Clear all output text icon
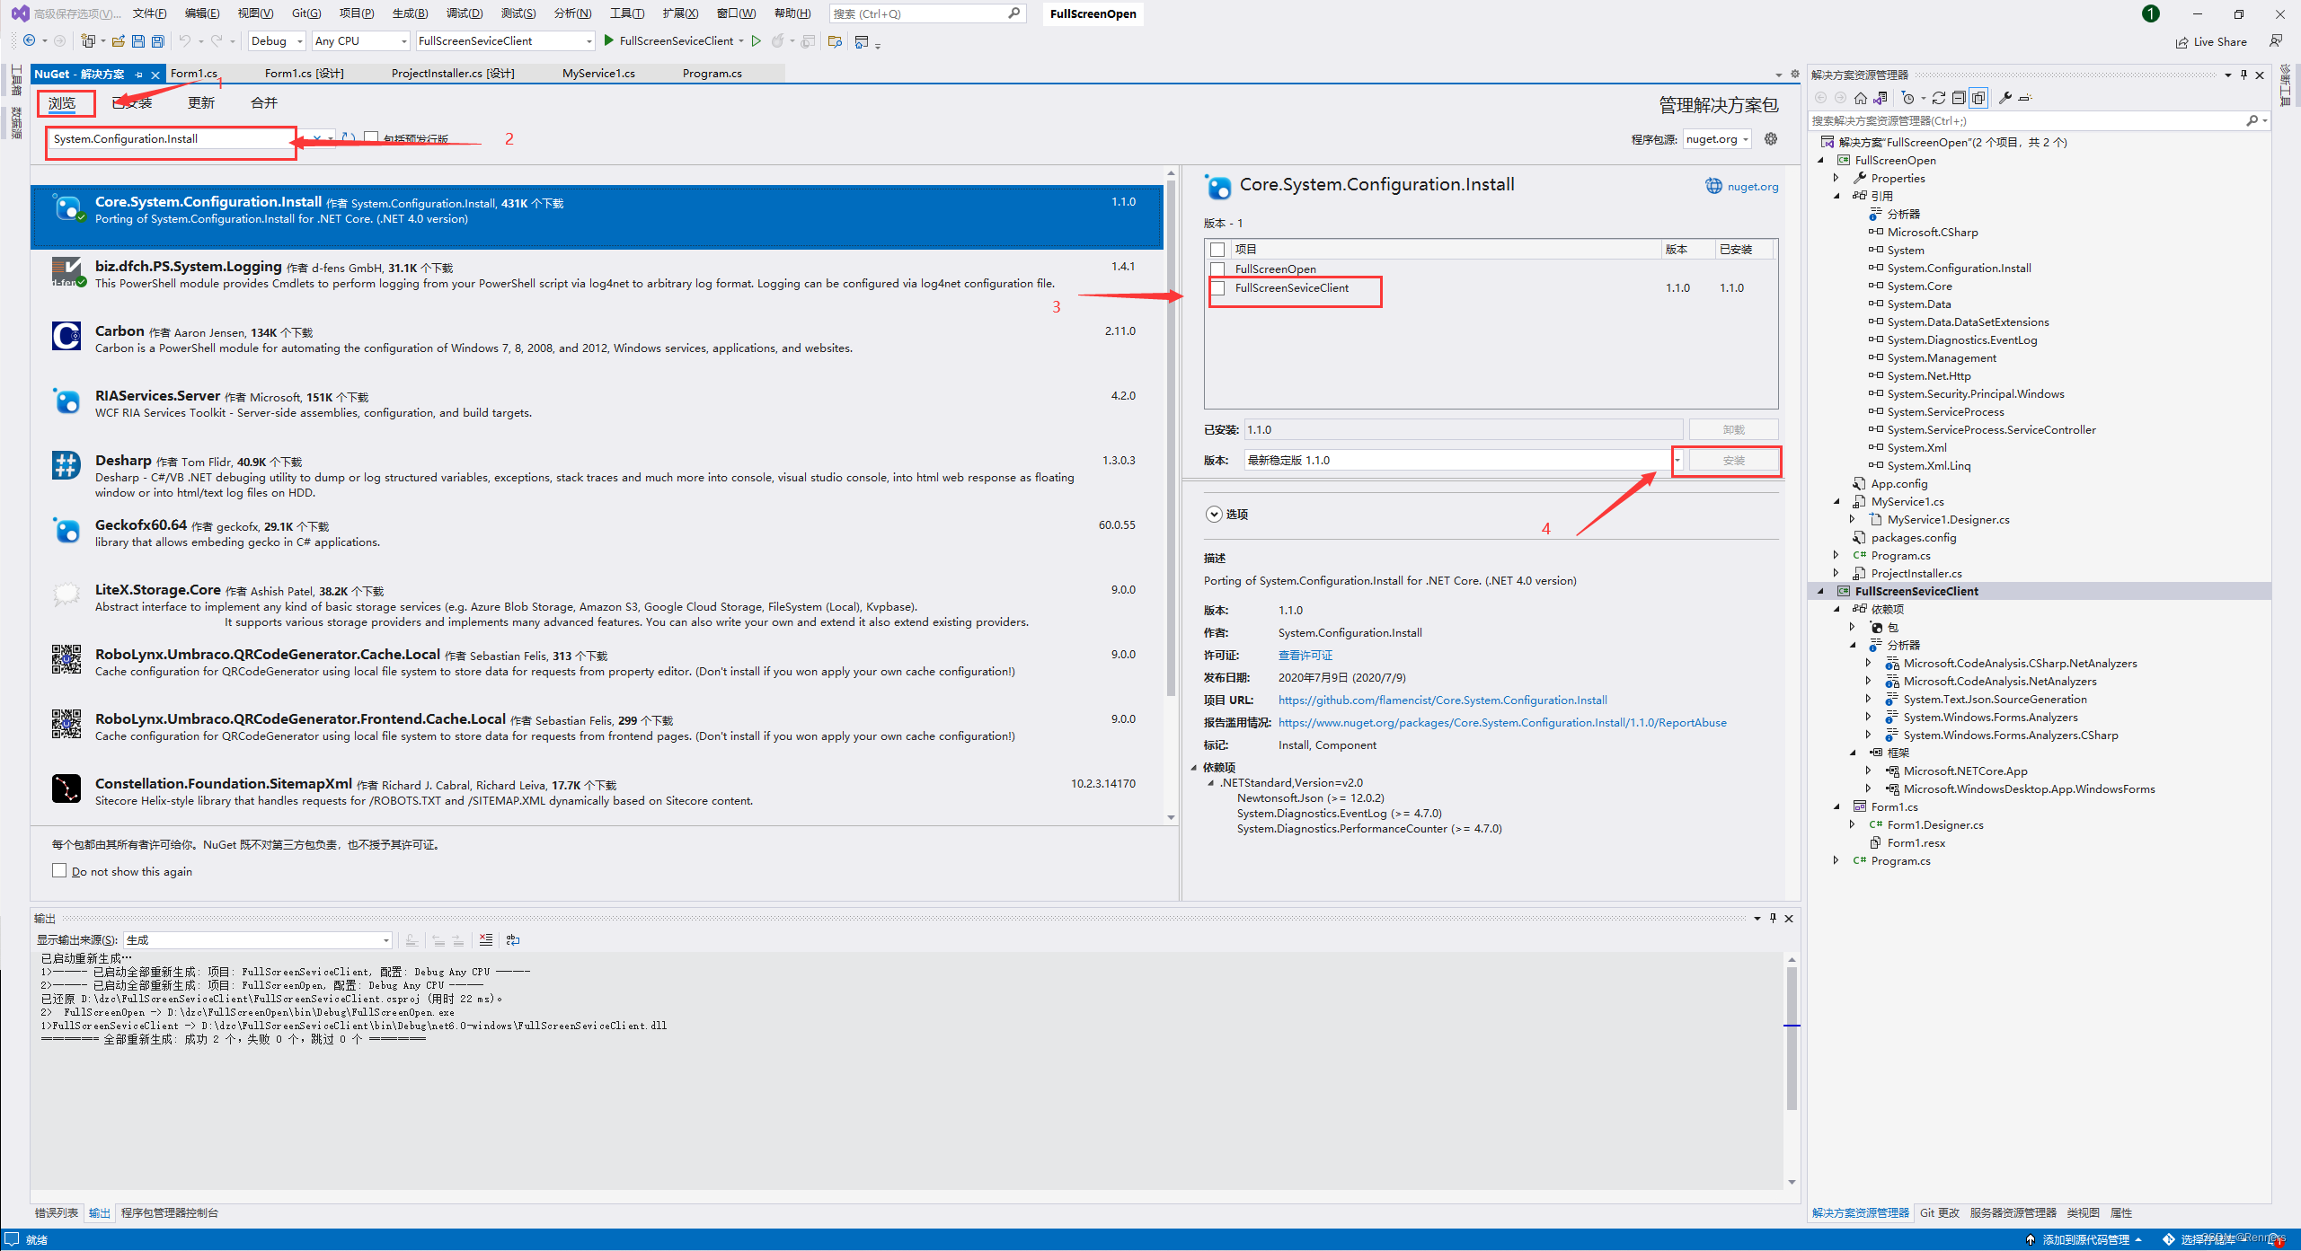This screenshot has width=2301, height=1251. [x=486, y=939]
